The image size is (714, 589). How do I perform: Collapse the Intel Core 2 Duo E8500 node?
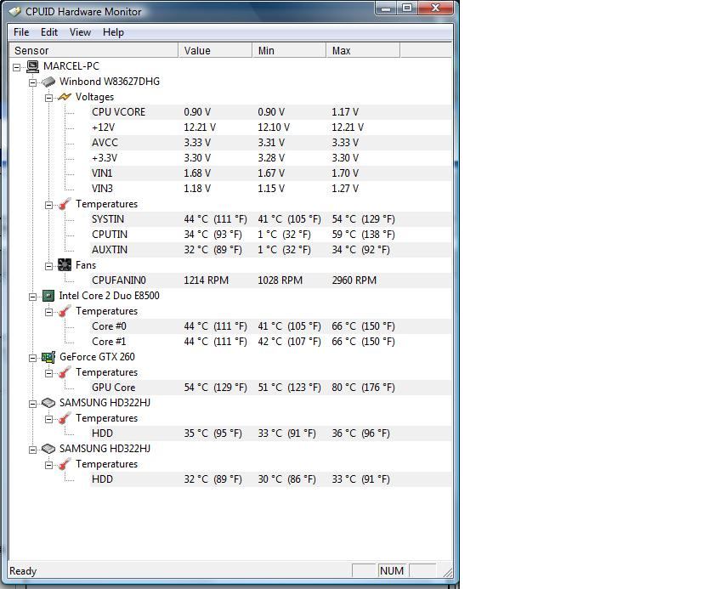pos(33,297)
